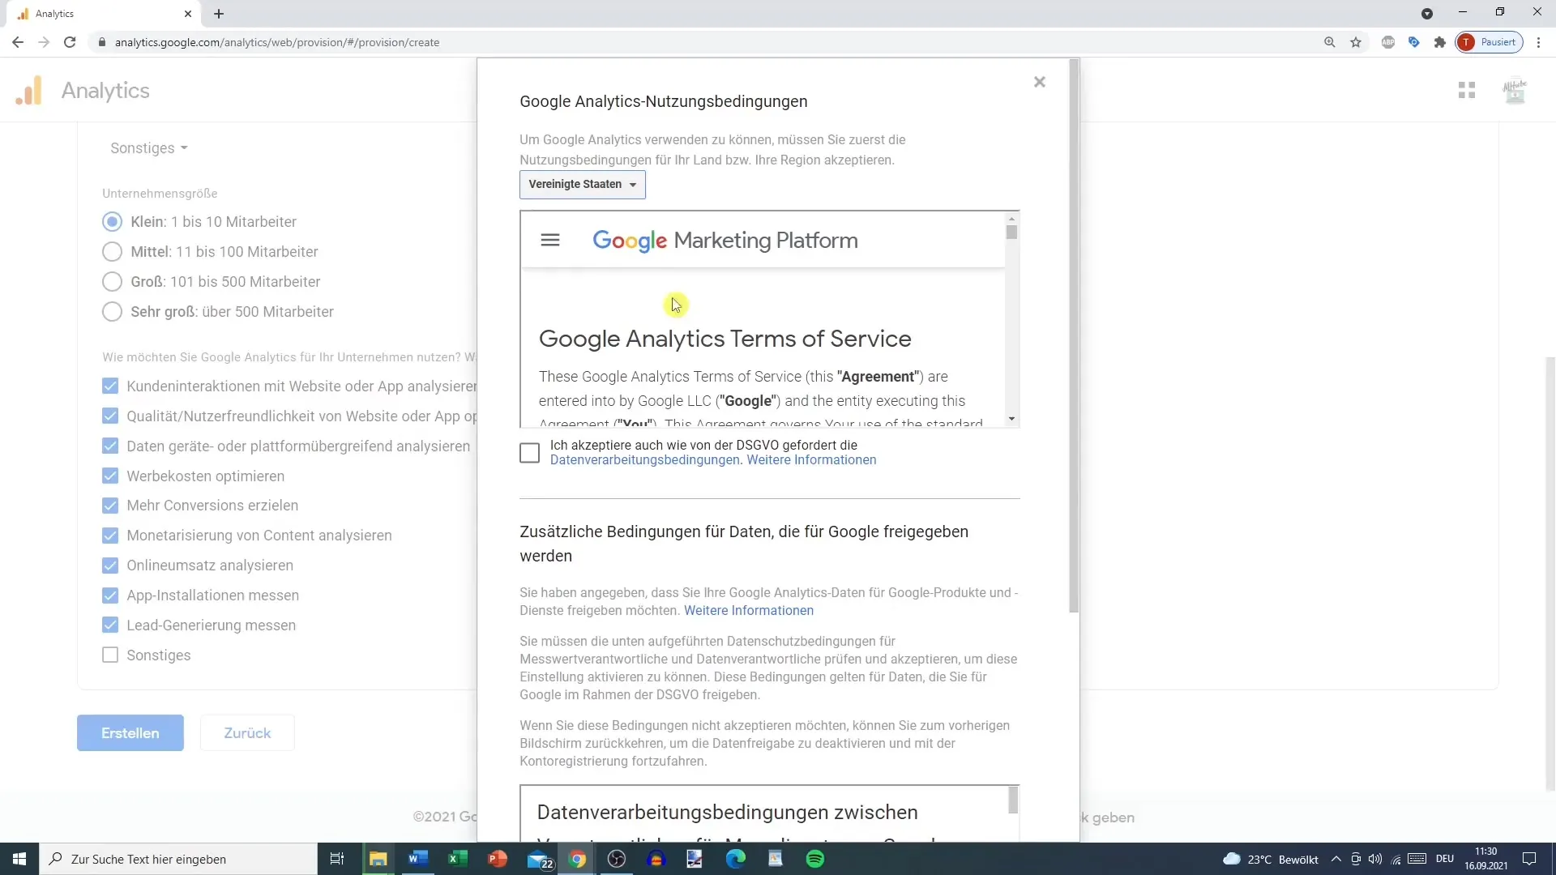The height and width of the screenshot is (875, 1556).
Task: Select Klein 1 bis 10 Mitarbeiter radio button
Action: (x=112, y=221)
